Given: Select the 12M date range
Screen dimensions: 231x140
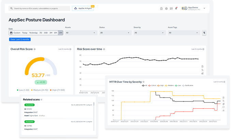Looking at the screenshot, I should coord(60,33).
